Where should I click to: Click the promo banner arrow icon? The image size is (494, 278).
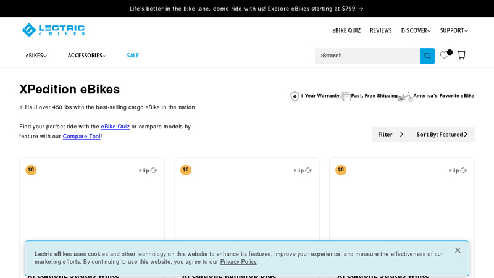361,9
